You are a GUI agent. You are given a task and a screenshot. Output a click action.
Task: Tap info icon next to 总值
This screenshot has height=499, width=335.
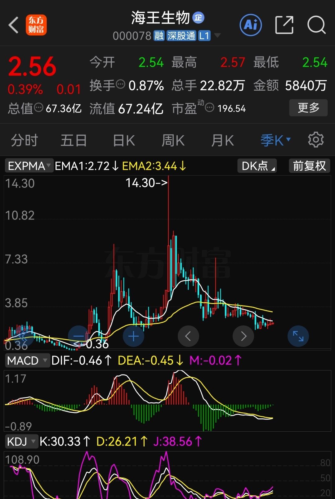38,107
